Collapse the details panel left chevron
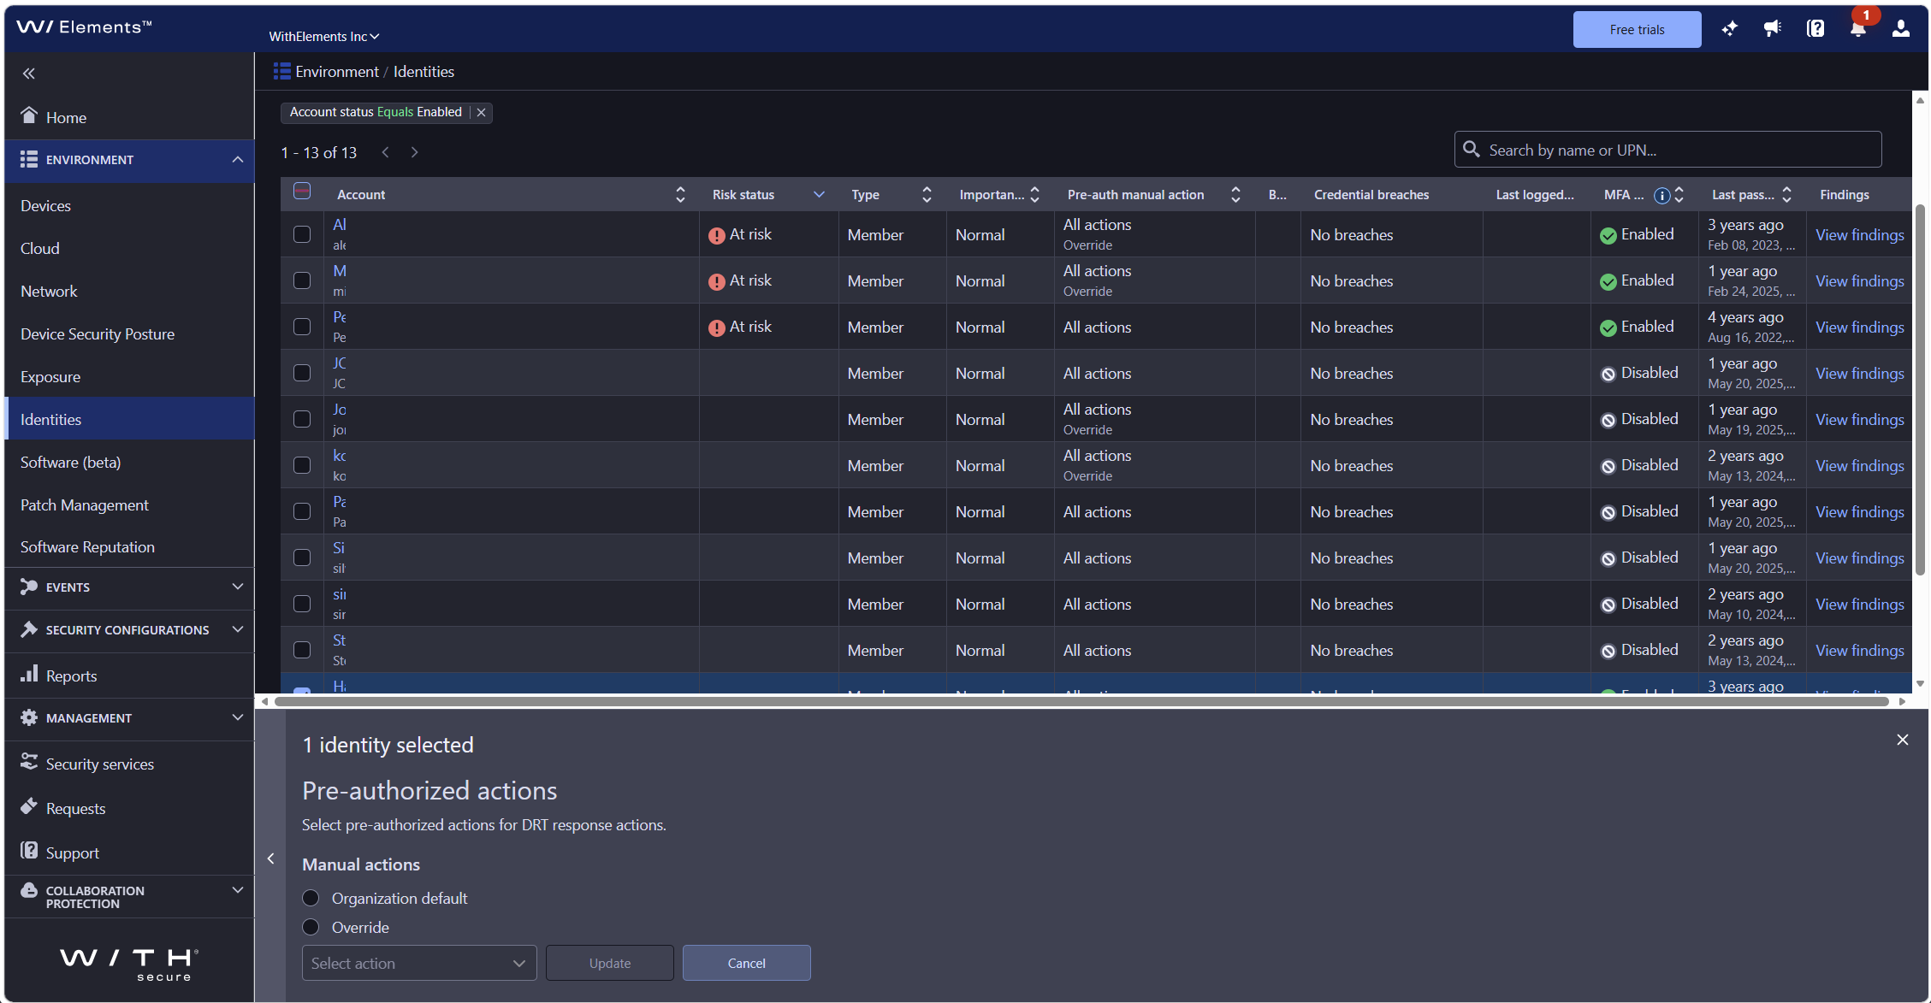This screenshot has height=1003, width=1931. click(x=270, y=858)
